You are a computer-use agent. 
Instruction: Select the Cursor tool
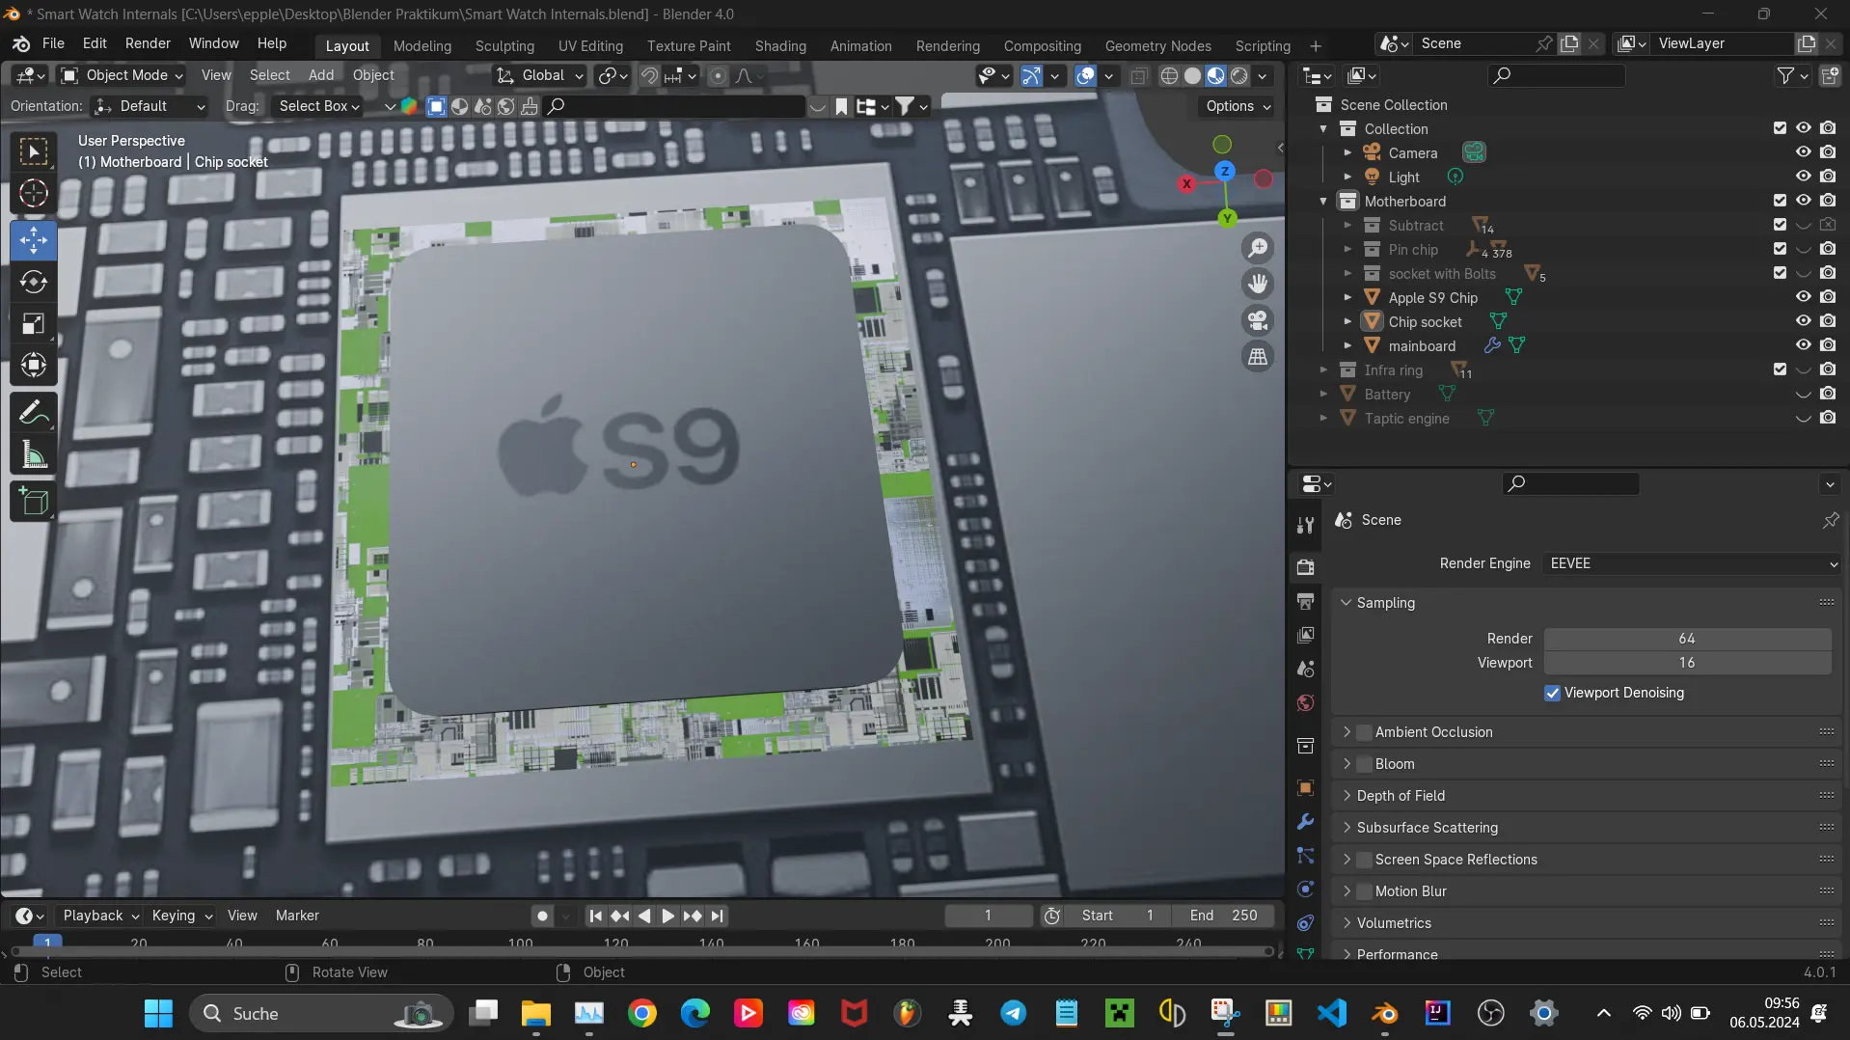pos(34,194)
